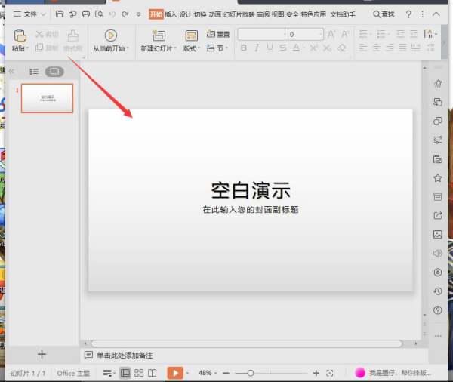Click the Print Preview icon
Screen dimensions: 453x382
[x=99, y=14]
